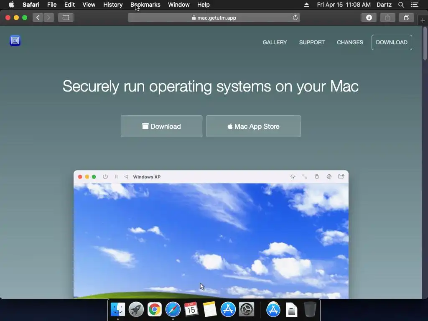Screen dimensions: 428x321
Task: Open Spotlight search magnifier
Action: (401, 5)
